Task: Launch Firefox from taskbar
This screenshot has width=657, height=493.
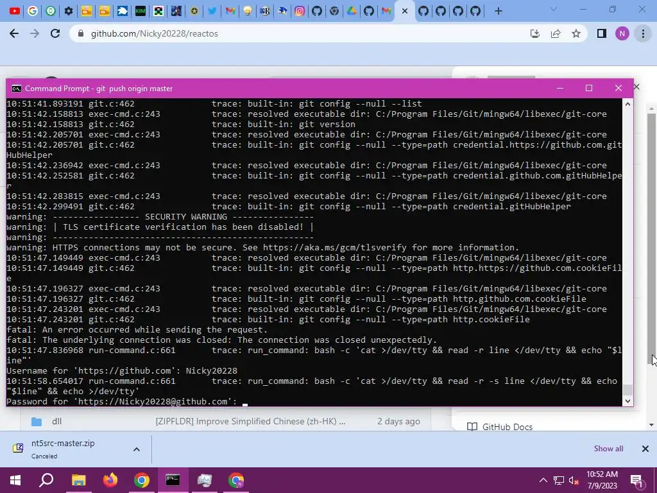Action: pos(110,480)
